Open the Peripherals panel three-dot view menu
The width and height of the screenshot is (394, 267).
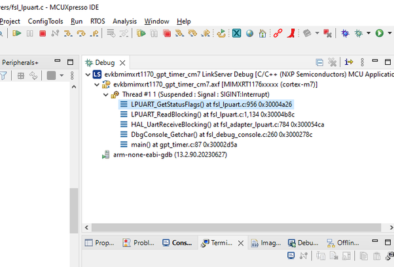(72, 75)
